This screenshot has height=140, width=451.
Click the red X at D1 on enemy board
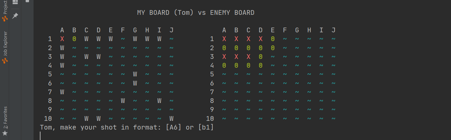[x=261, y=39]
